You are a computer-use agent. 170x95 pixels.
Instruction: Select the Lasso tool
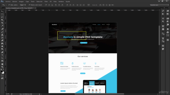2,17
